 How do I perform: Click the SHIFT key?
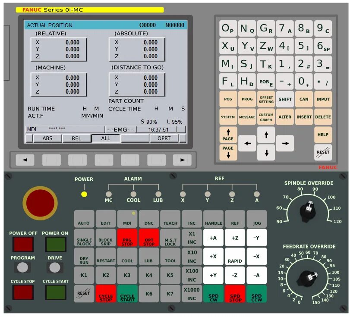point(285,99)
